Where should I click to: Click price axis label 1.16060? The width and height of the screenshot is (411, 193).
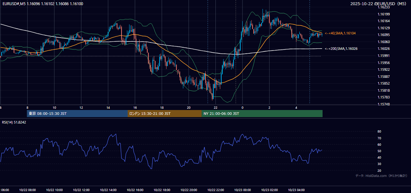click(383, 42)
